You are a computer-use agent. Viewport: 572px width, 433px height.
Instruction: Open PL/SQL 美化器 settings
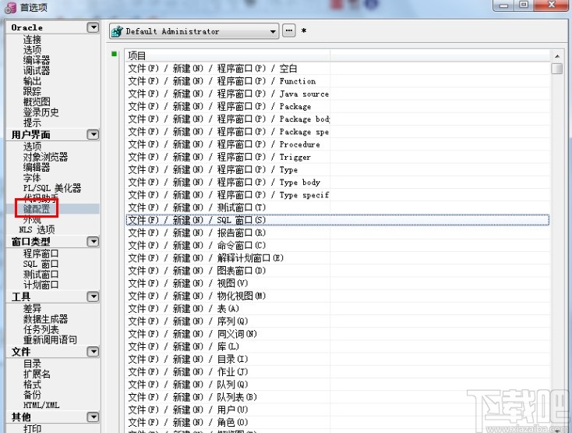coord(52,188)
